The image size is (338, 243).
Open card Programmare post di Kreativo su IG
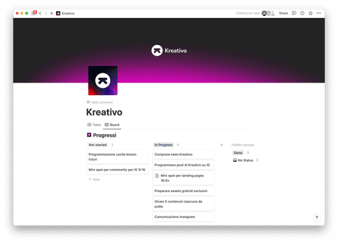click(x=184, y=165)
